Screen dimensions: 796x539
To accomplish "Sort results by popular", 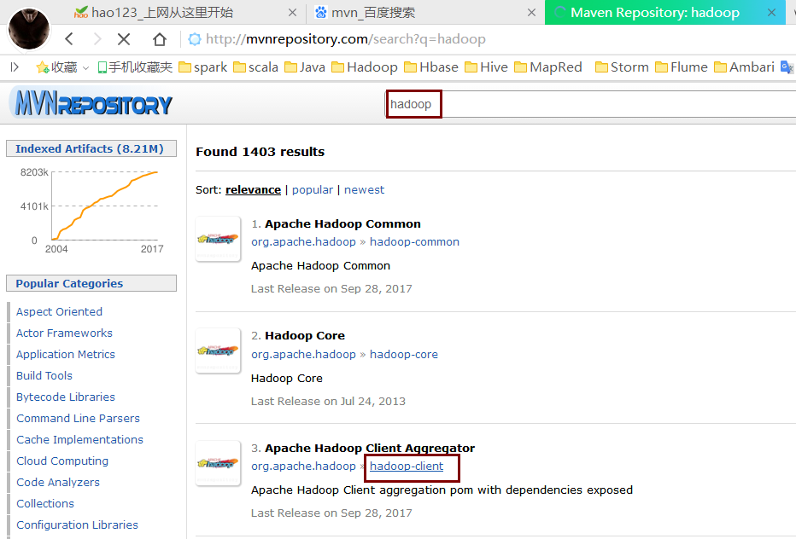I will pos(313,189).
